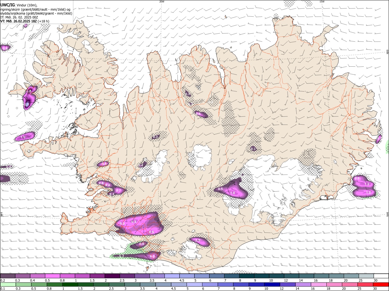Choose the bottom-row legend swatch starting at 7
The height and width of the screenshot is (291, 389).
pyautogui.click(x=225, y=284)
